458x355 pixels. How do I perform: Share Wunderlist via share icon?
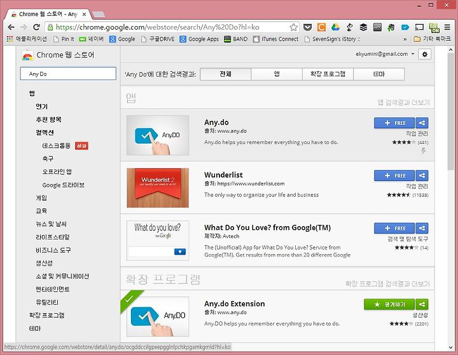[422, 175]
